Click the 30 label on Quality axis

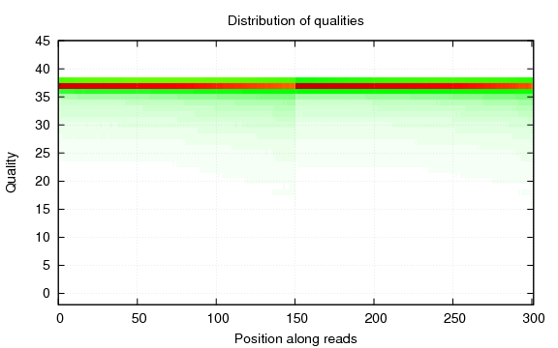tap(43, 125)
